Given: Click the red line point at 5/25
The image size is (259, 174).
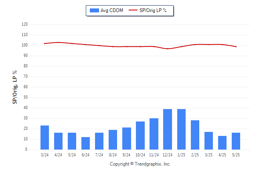Looking at the screenshot, I should tap(236, 47).
